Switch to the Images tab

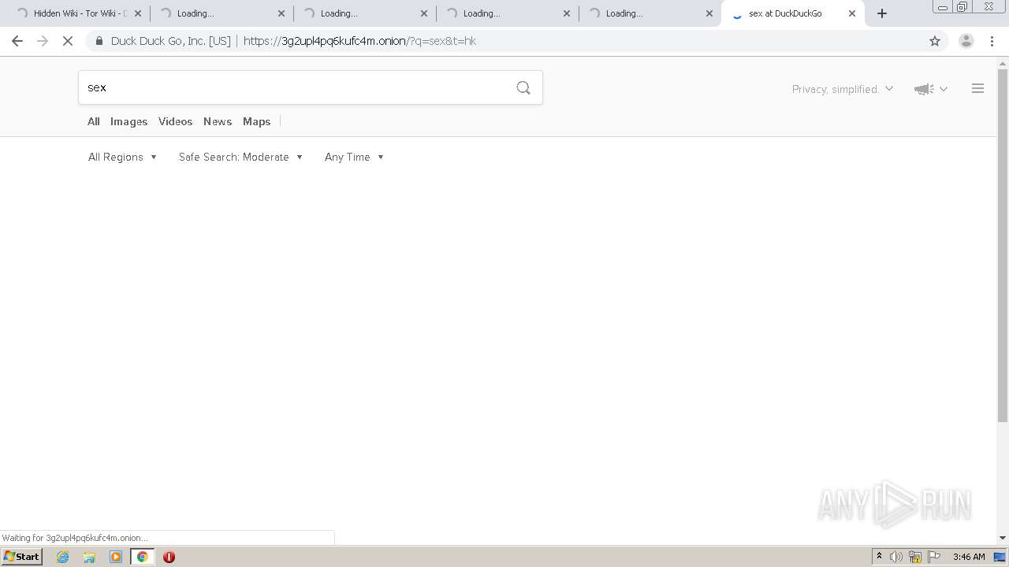pyautogui.click(x=128, y=121)
